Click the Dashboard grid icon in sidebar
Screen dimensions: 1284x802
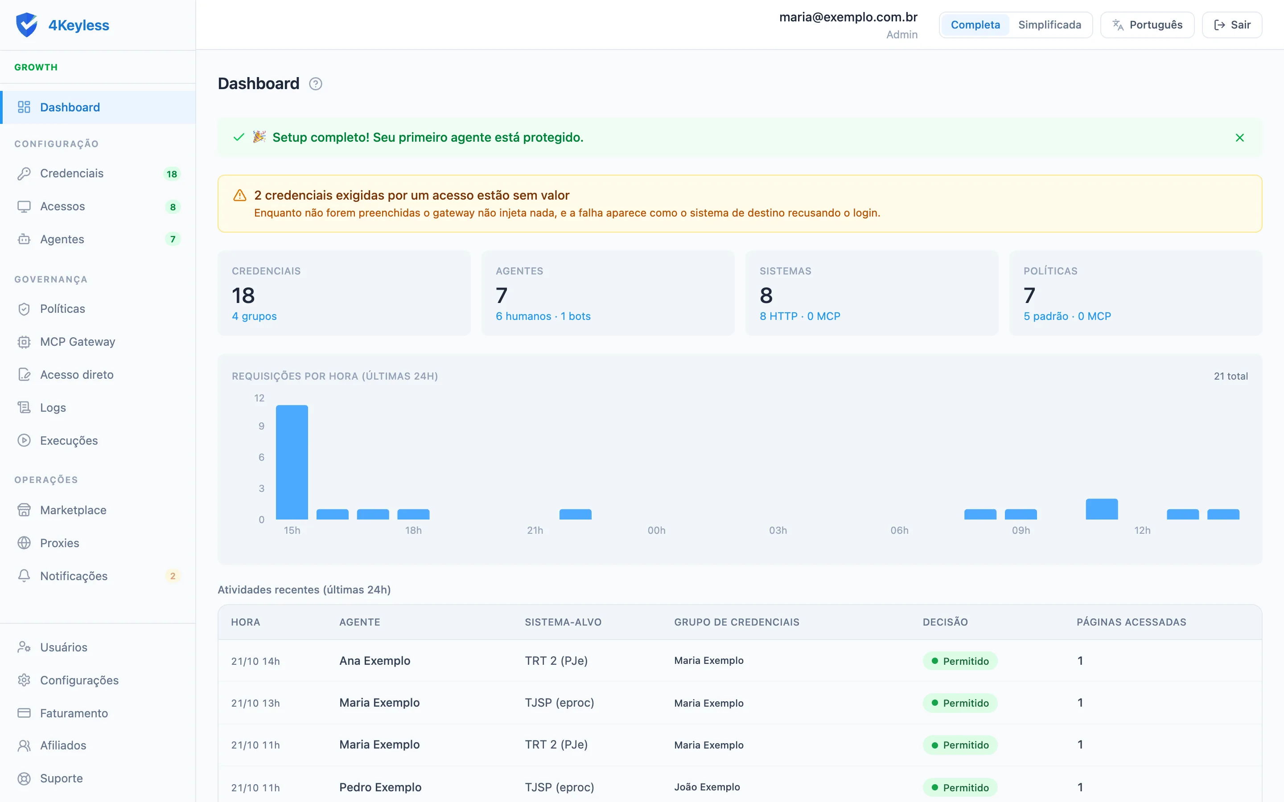[24, 107]
